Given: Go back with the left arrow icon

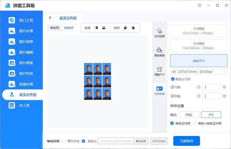Looking at the screenshot, I should tap(50, 18).
